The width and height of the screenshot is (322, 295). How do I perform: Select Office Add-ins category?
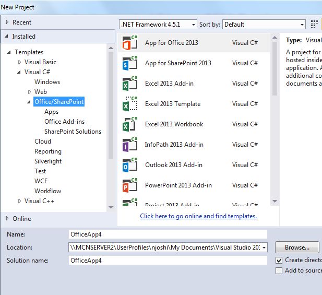[x=65, y=122]
